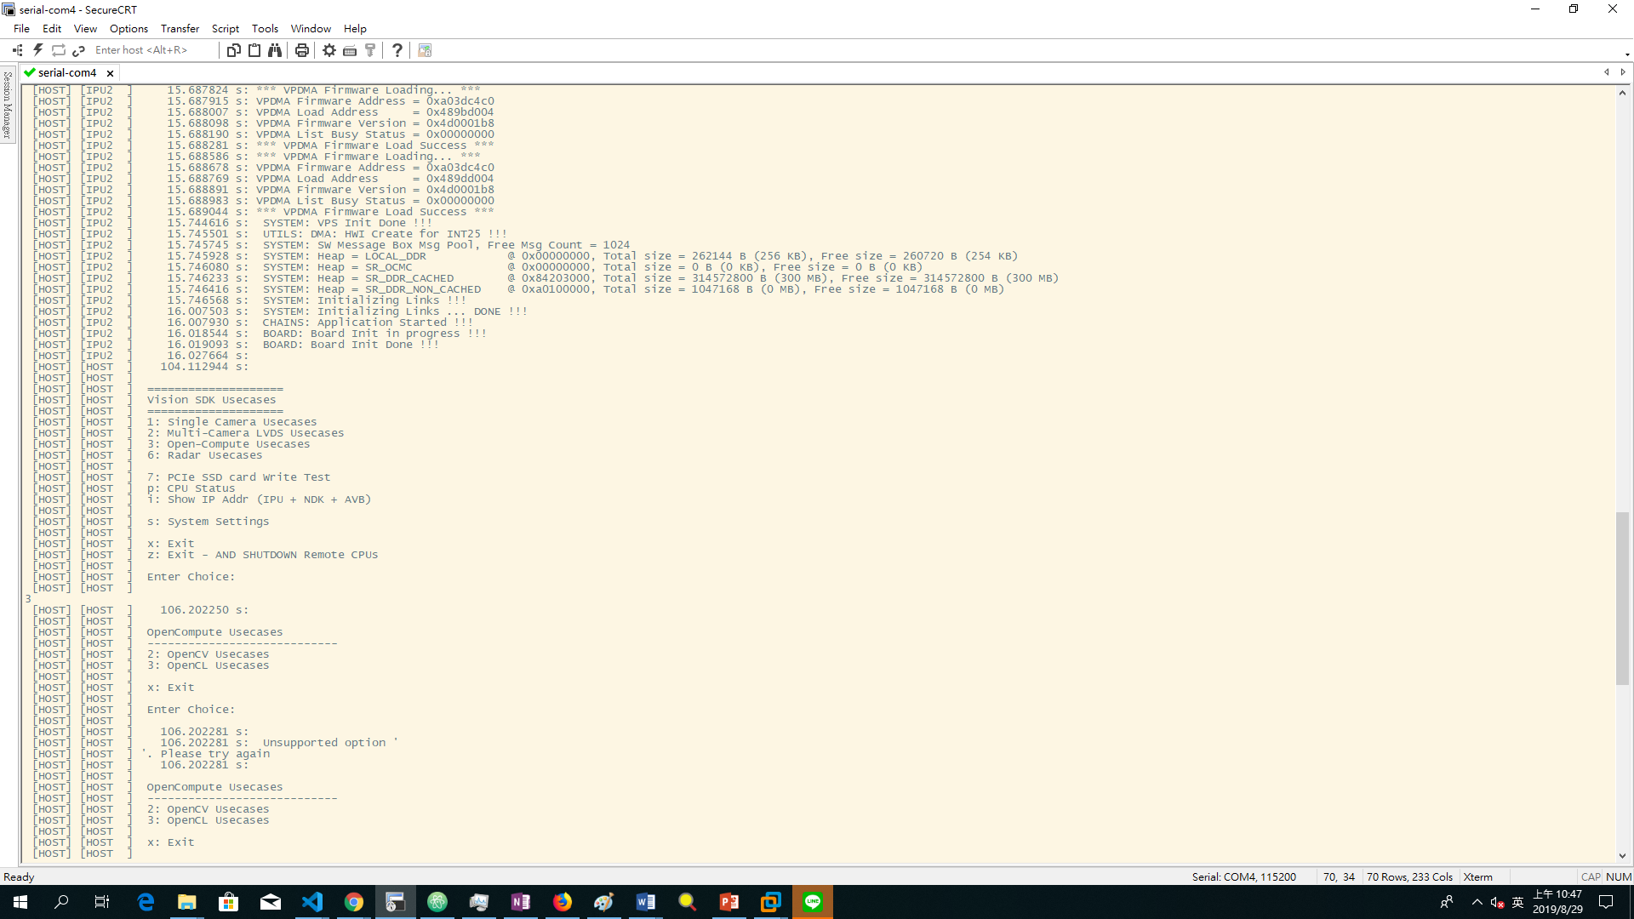Click the Session Manager connect icon
This screenshot has height=919, width=1634.
coord(18,50)
